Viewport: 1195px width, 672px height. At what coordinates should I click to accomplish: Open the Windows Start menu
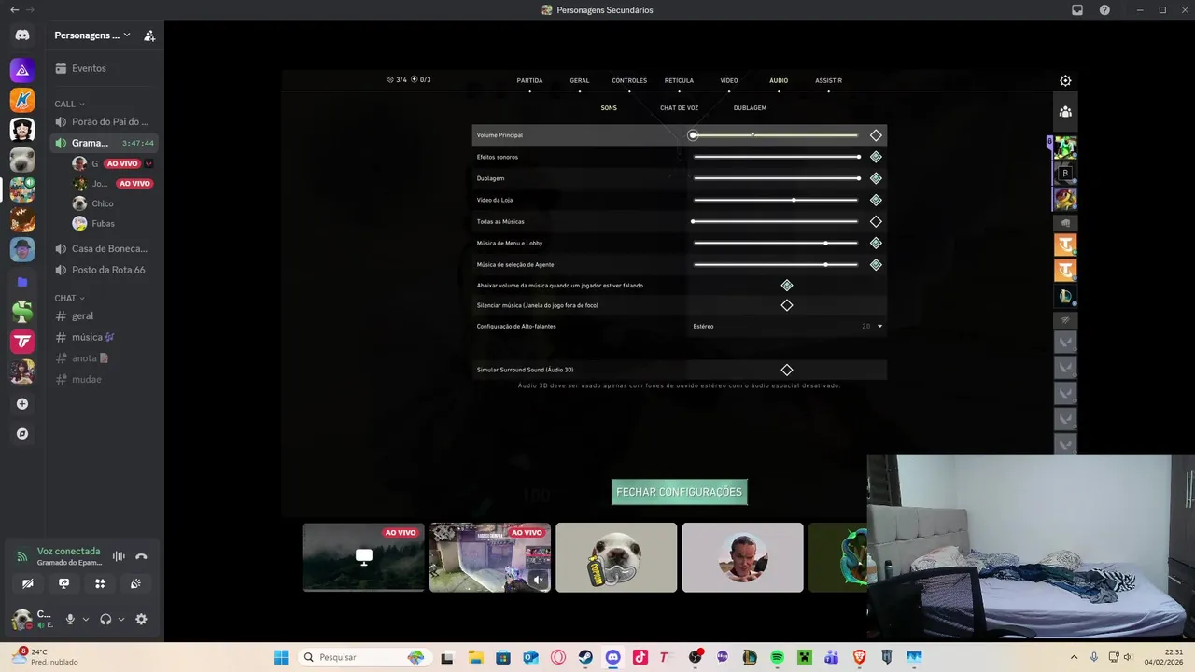point(281,657)
